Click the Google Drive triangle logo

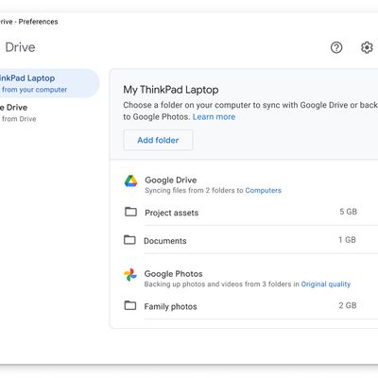tap(130, 181)
